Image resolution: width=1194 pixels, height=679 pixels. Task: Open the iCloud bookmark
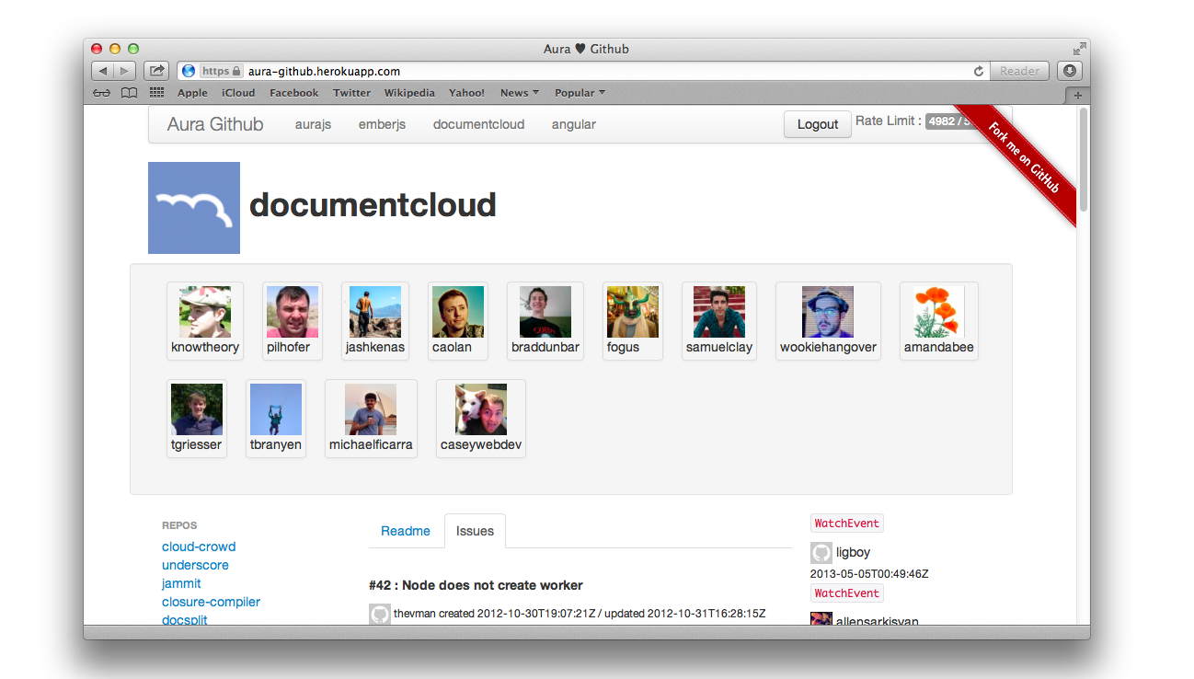238,93
